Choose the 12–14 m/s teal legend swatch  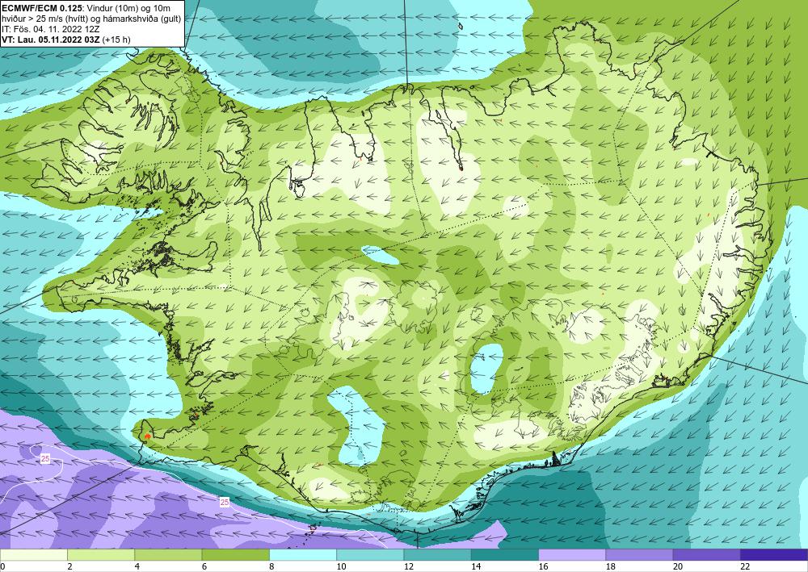tap(437, 555)
